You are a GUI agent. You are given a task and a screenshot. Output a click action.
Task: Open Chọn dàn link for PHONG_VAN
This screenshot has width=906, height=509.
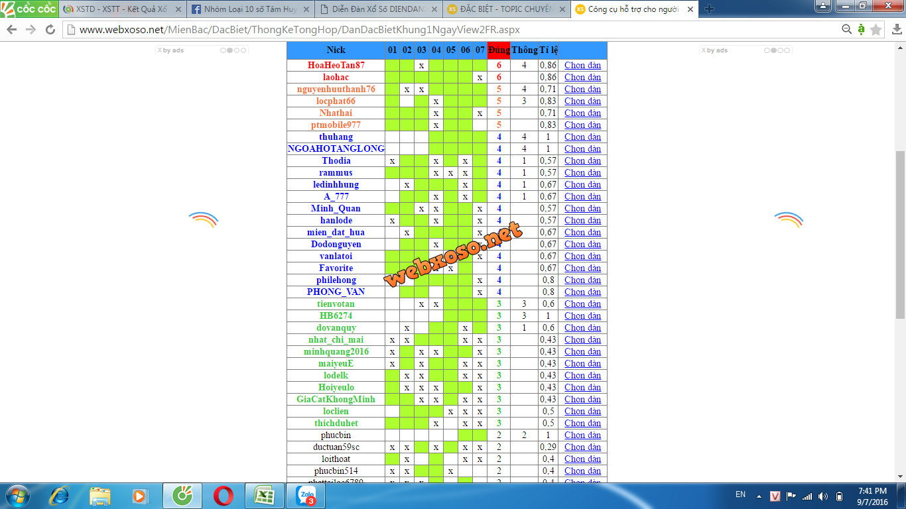pos(582,292)
